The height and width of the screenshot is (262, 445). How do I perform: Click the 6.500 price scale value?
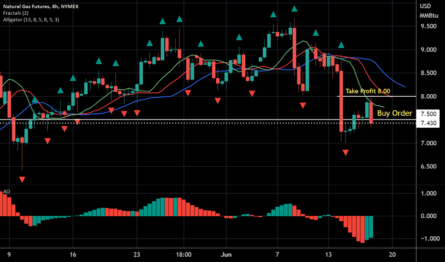429,167
